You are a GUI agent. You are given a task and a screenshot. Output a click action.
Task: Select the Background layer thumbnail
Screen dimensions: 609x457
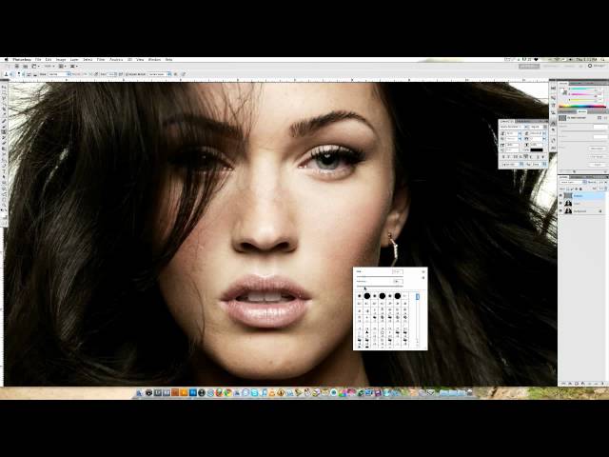click(568, 210)
